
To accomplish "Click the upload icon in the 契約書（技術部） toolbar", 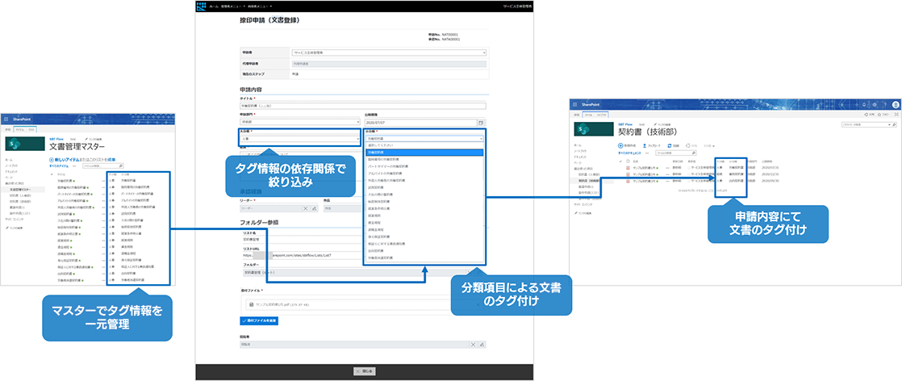I will (x=645, y=145).
